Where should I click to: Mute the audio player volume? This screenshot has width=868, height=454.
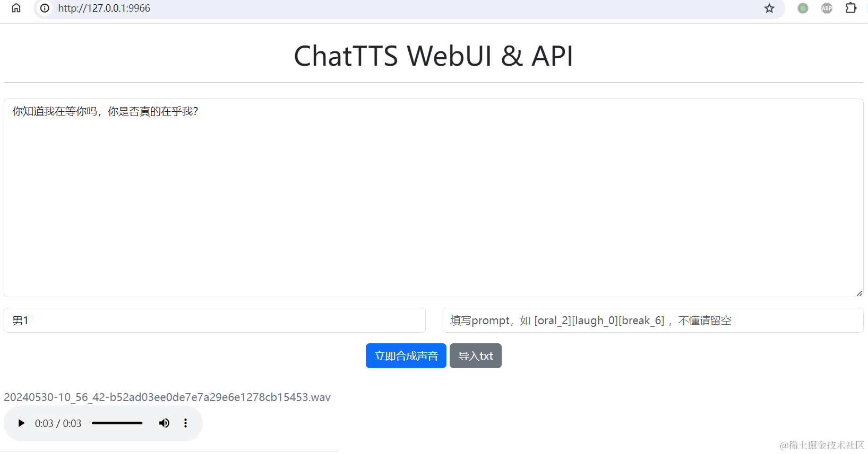tap(164, 423)
